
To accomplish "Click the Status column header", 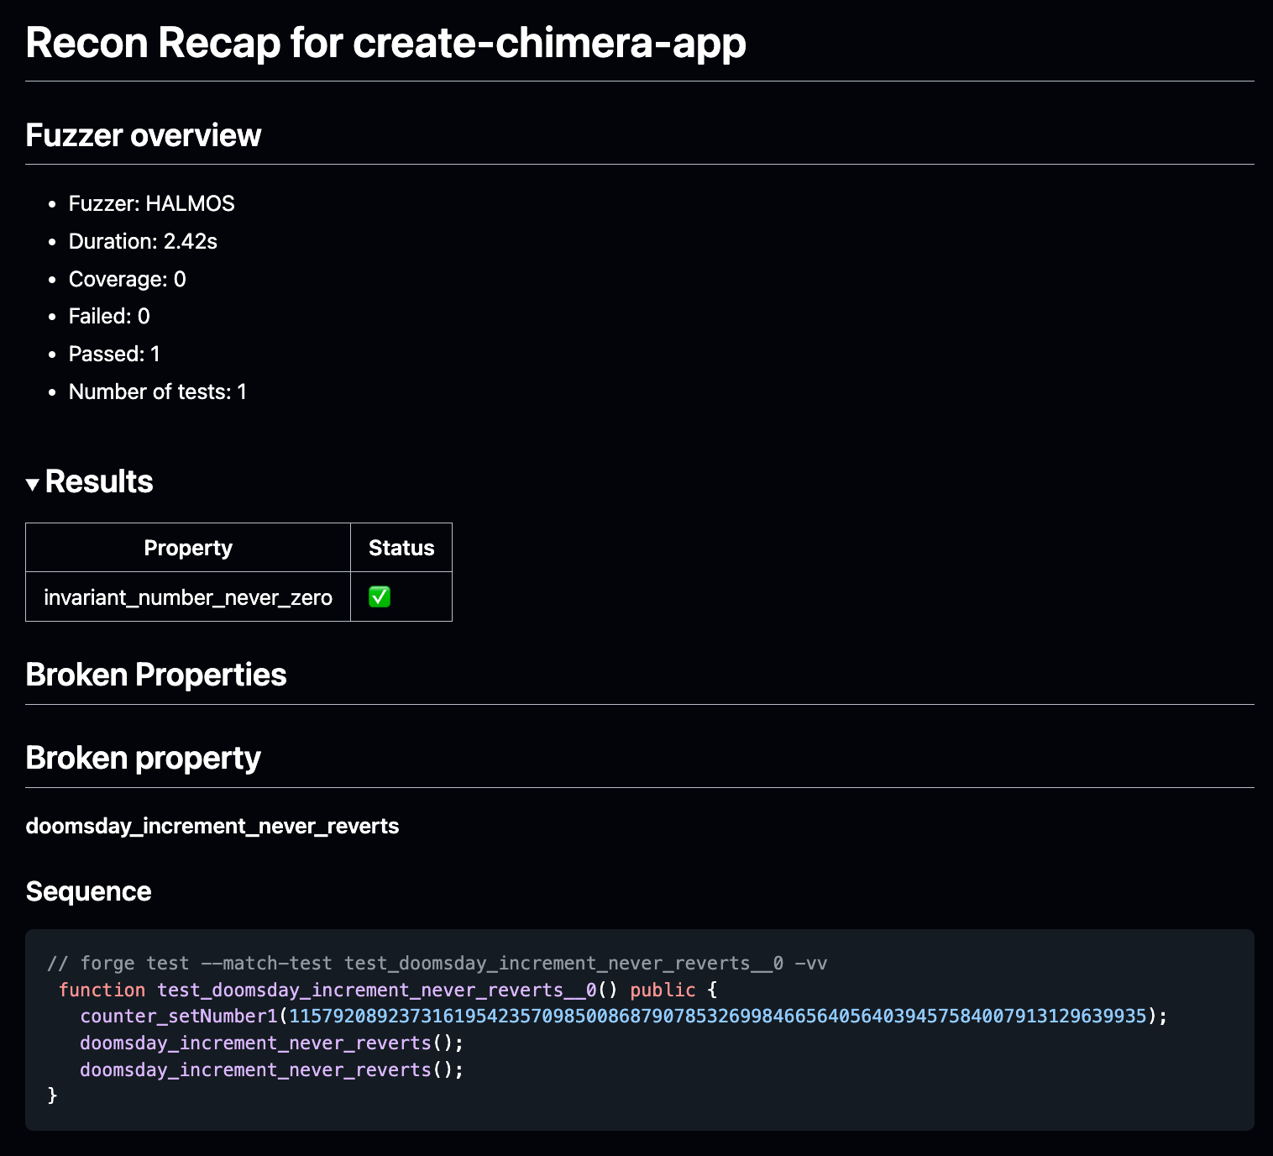I will point(401,548).
